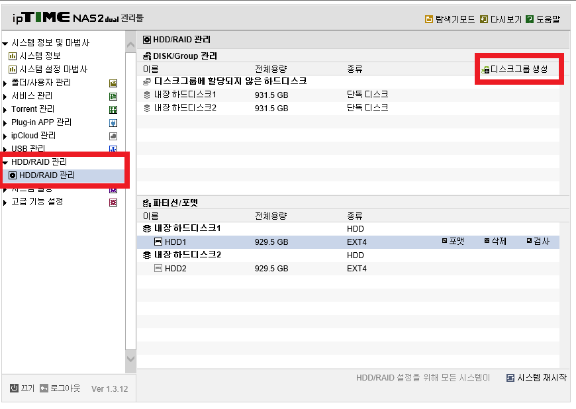Click 시스템 재시작 button

536,377
